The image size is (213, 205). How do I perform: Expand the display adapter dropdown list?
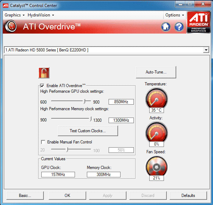click(206, 50)
